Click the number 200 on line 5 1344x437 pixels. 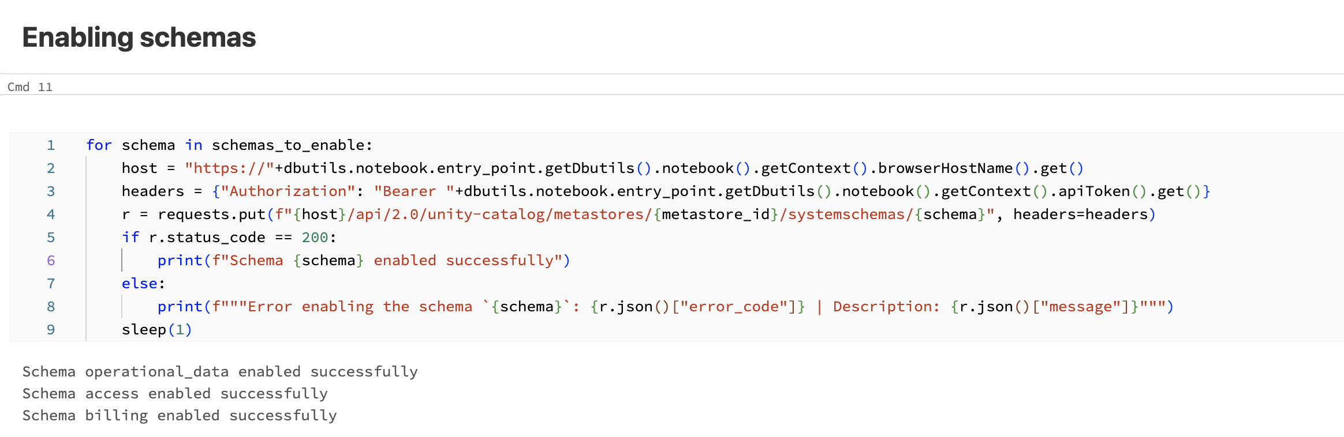point(315,238)
